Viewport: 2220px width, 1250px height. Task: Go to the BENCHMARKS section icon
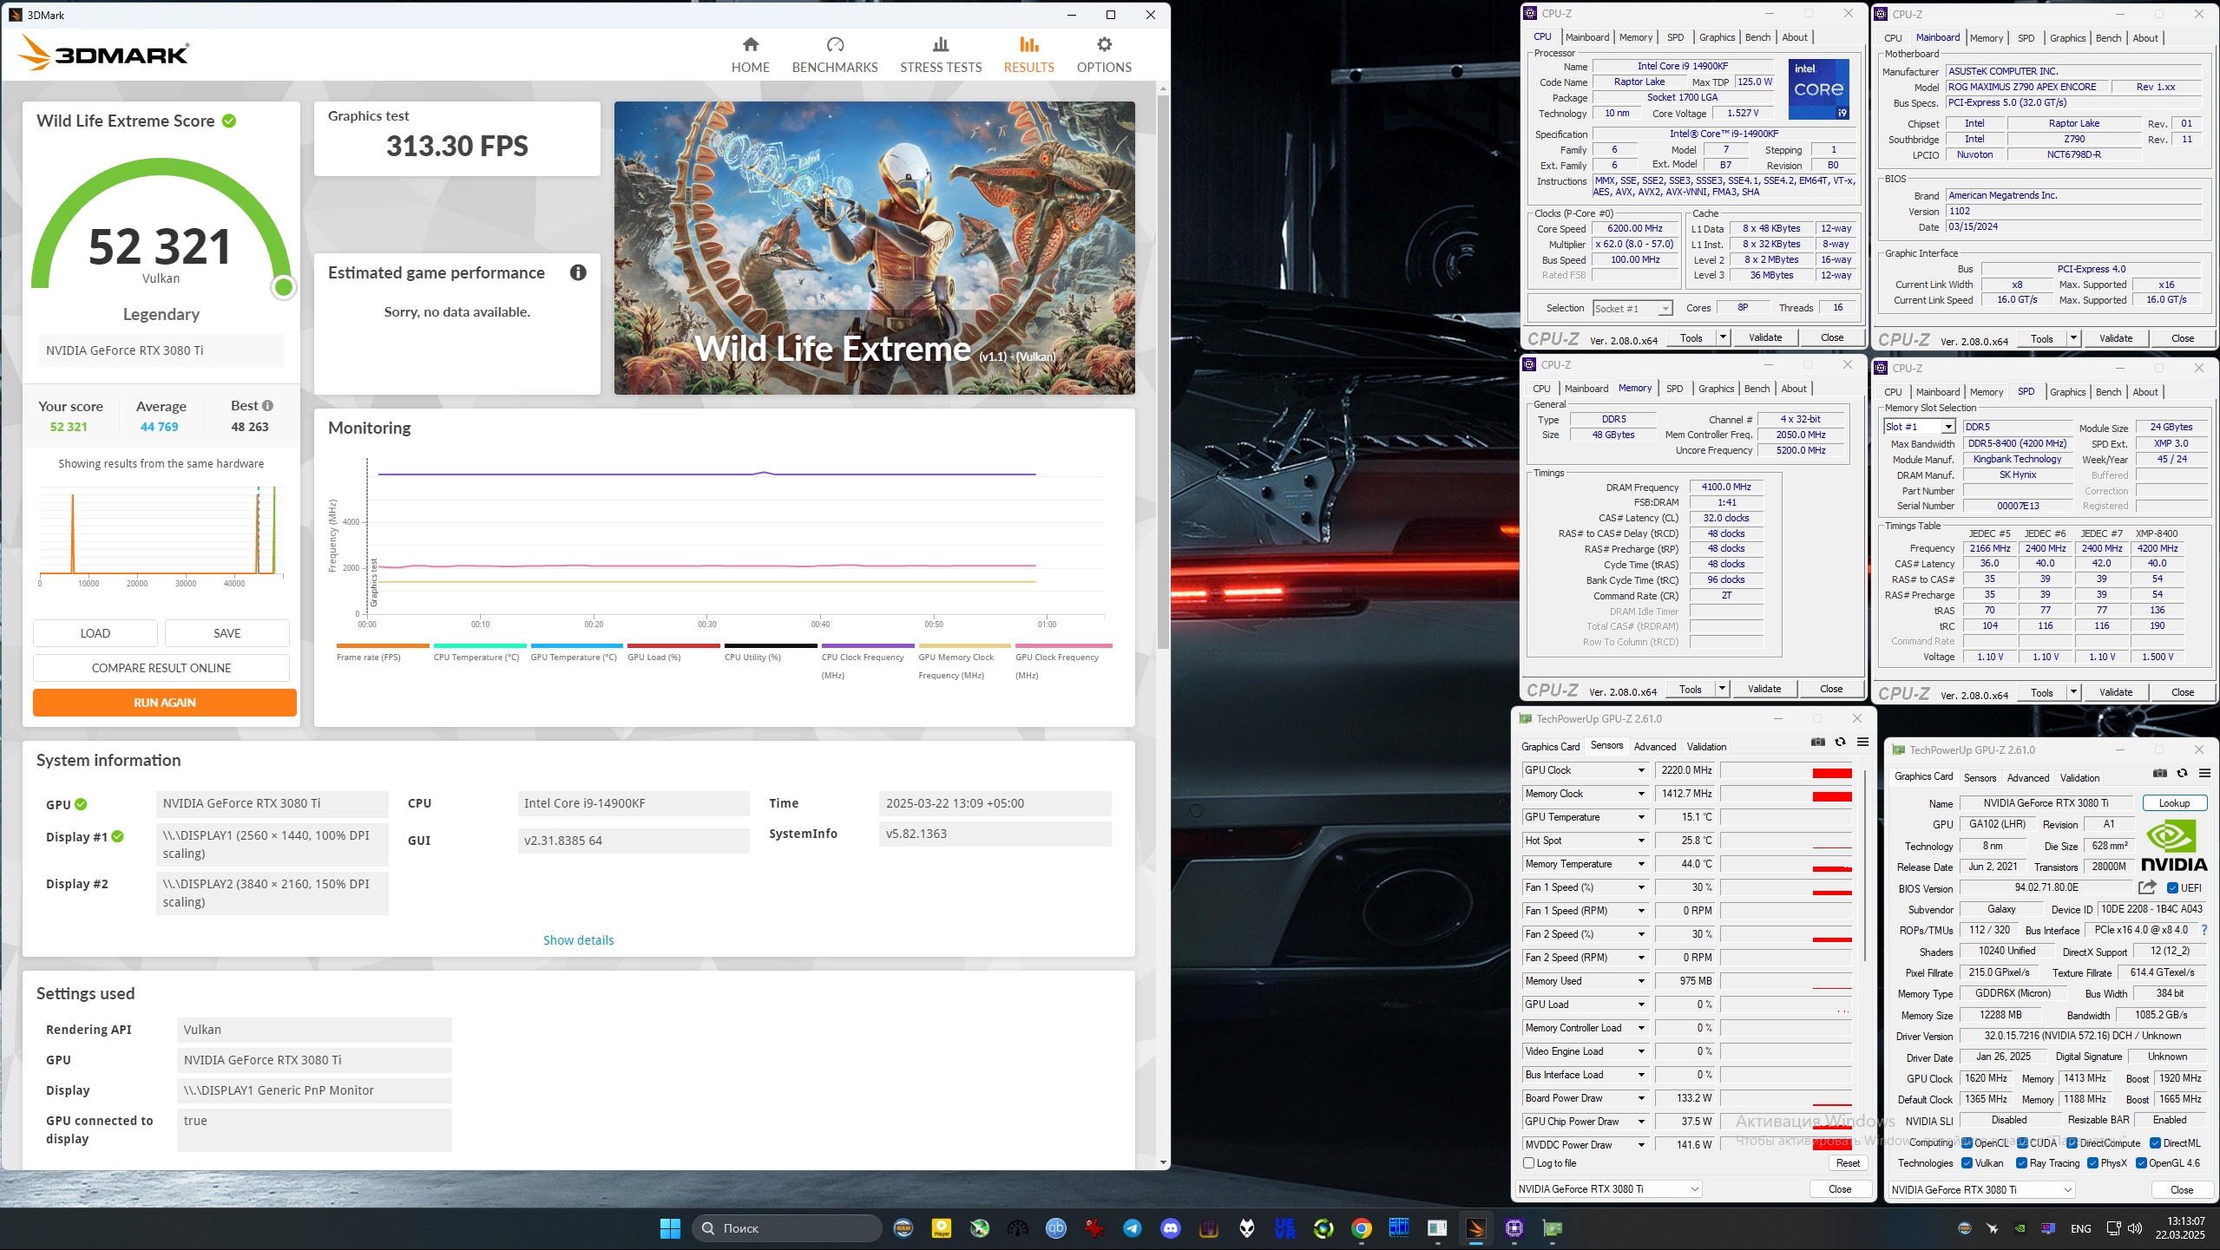tap(835, 44)
